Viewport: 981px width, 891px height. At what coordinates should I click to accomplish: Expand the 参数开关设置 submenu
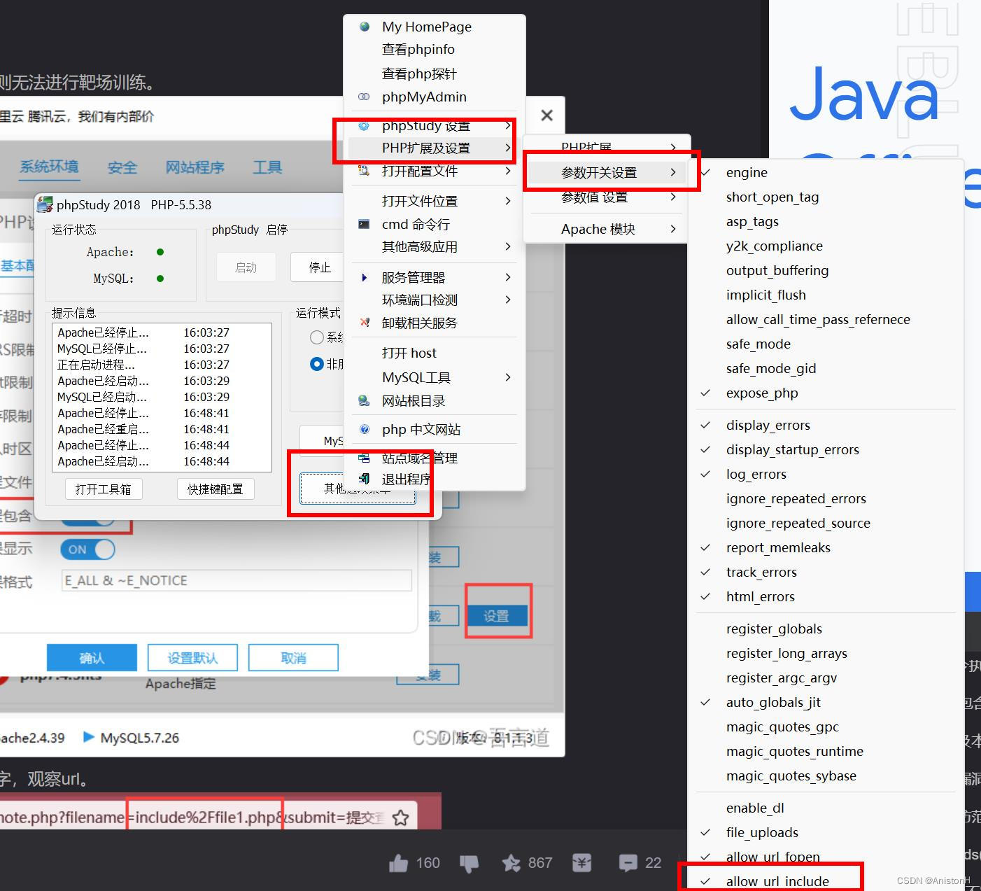[607, 172]
